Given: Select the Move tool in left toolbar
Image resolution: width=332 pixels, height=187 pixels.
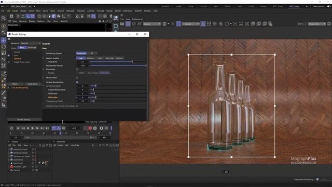Looking at the screenshot, I should click(x=4, y=41).
